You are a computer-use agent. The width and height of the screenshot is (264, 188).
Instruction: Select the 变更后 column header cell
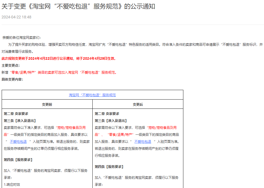pyautogui.click(x=138, y=105)
